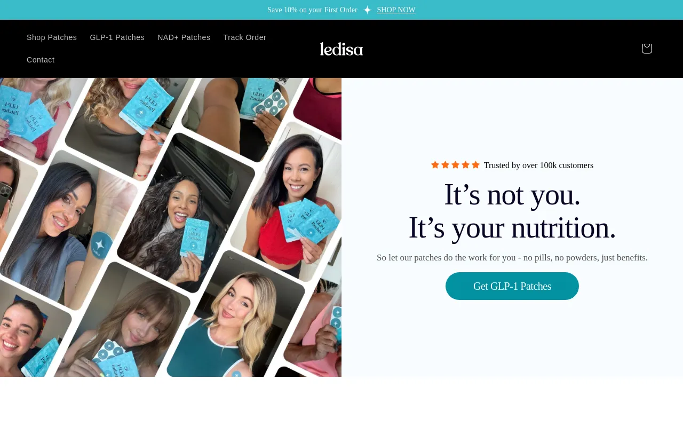This screenshot has height=427, width=683.
Task: Click the middle orange rating star
Action: tap(455, 165)
